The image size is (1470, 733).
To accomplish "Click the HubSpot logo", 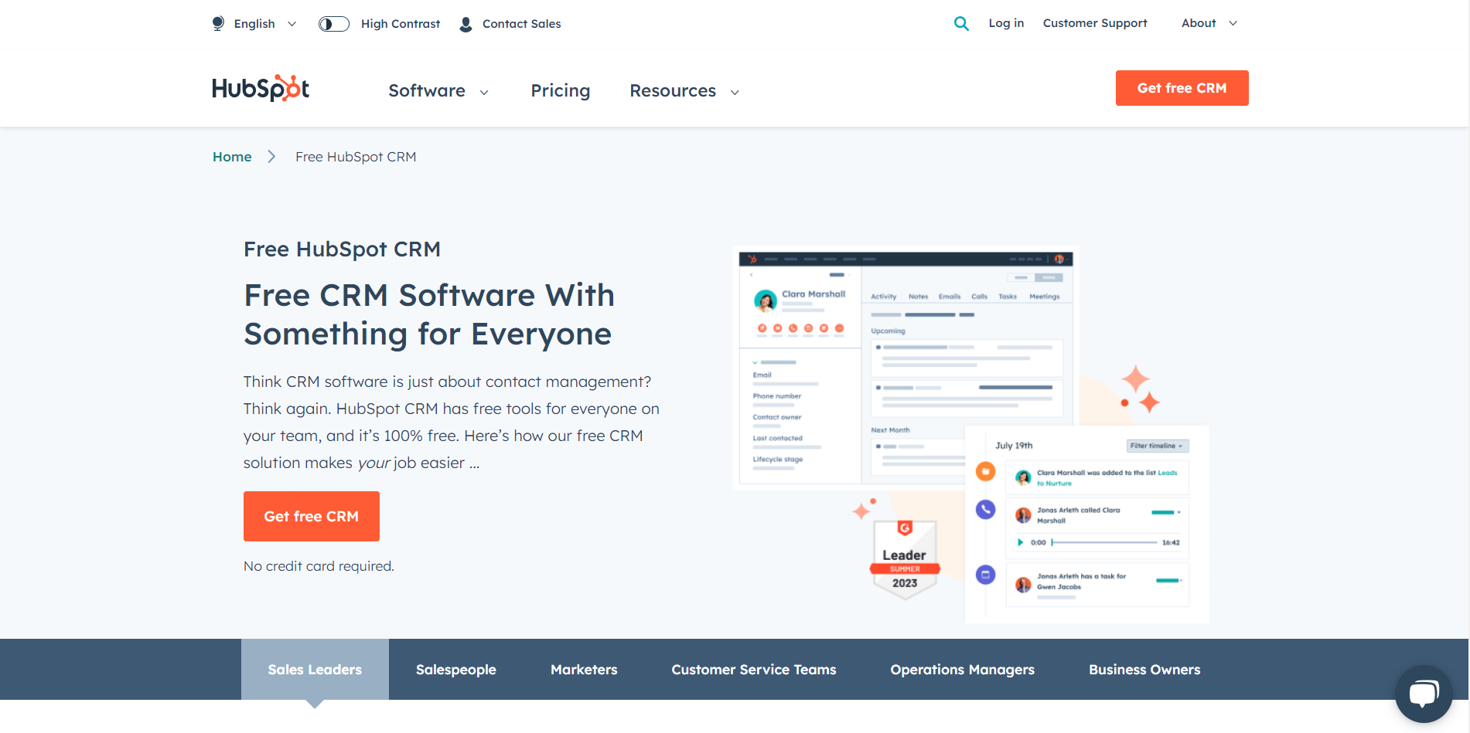I will (x=261, y=88).
